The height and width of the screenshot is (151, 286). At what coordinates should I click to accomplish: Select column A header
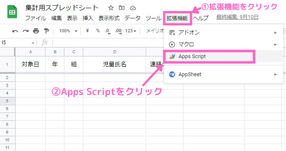pyautogui.click(x=30, y=52)
